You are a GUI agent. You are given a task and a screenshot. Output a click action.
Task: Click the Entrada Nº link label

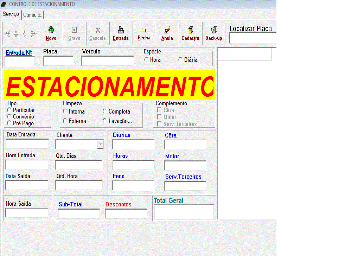point(19,53)
